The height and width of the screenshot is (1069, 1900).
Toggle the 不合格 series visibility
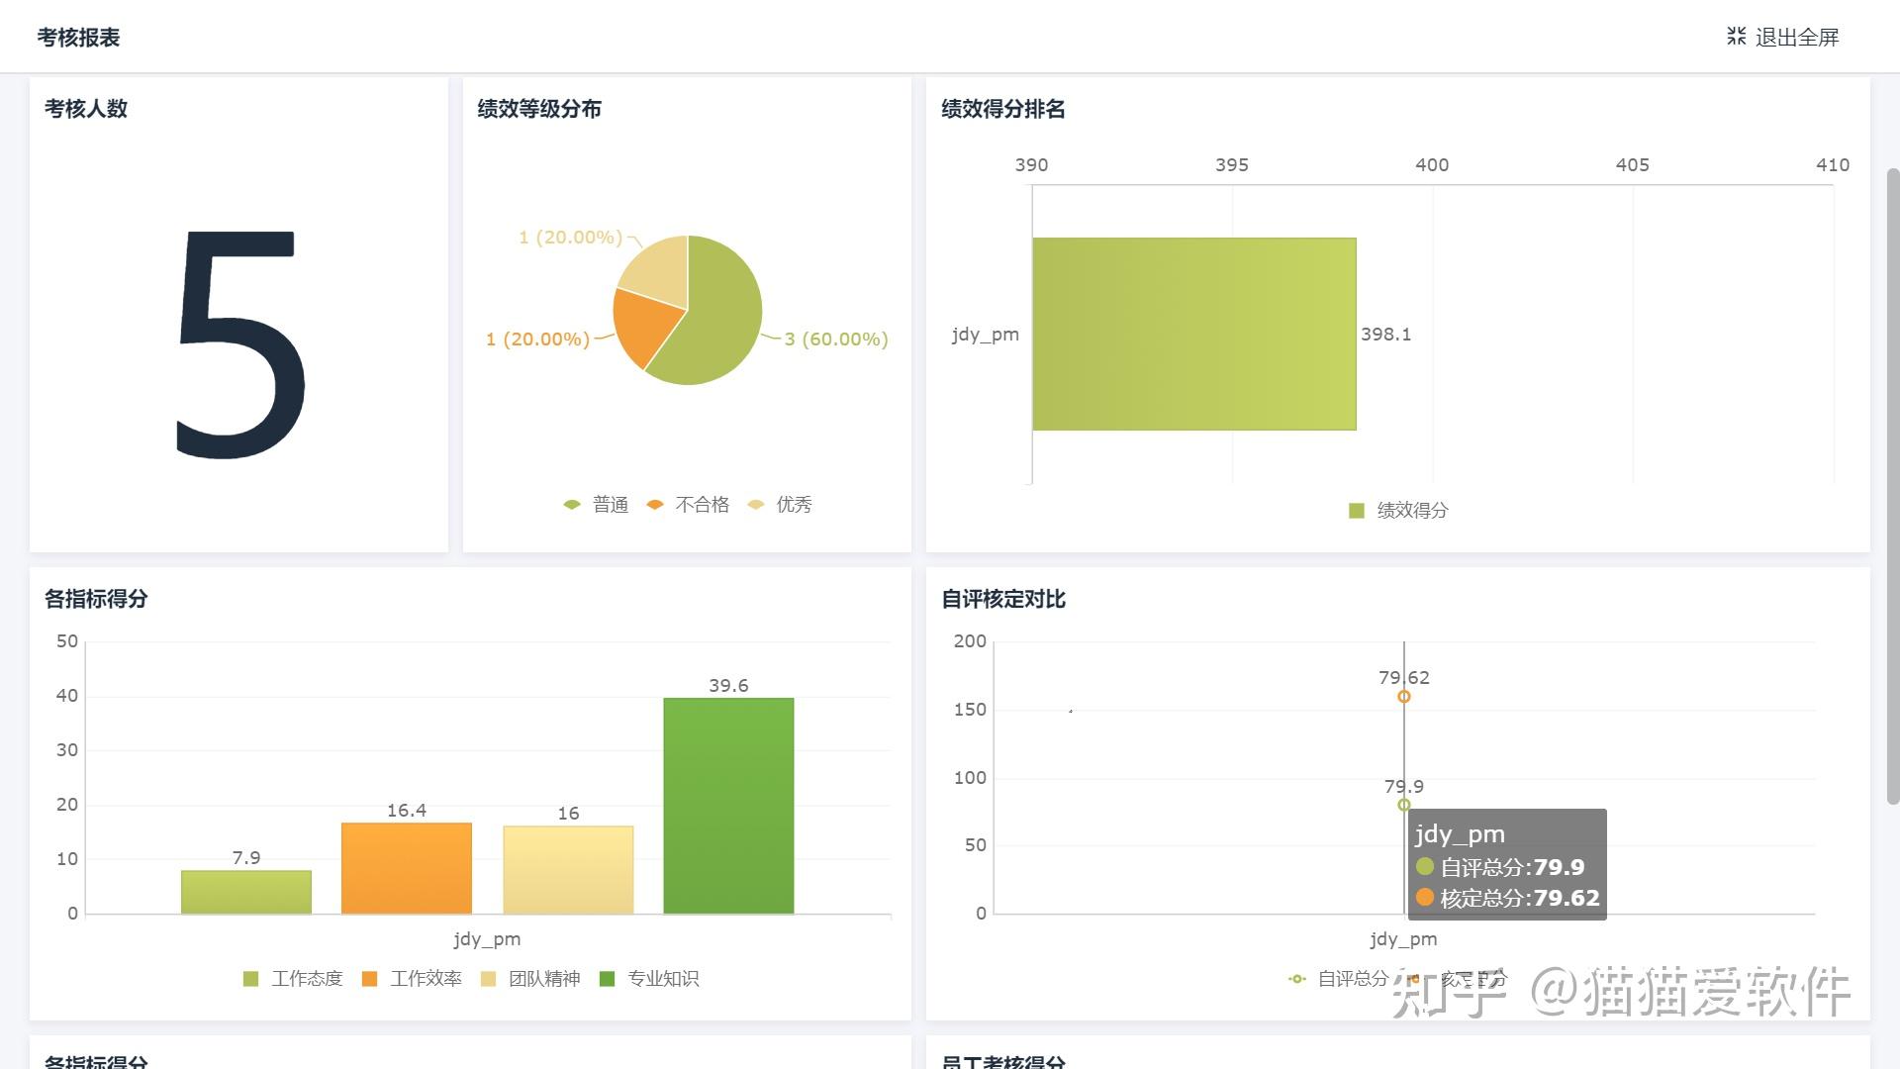(653, 504)
